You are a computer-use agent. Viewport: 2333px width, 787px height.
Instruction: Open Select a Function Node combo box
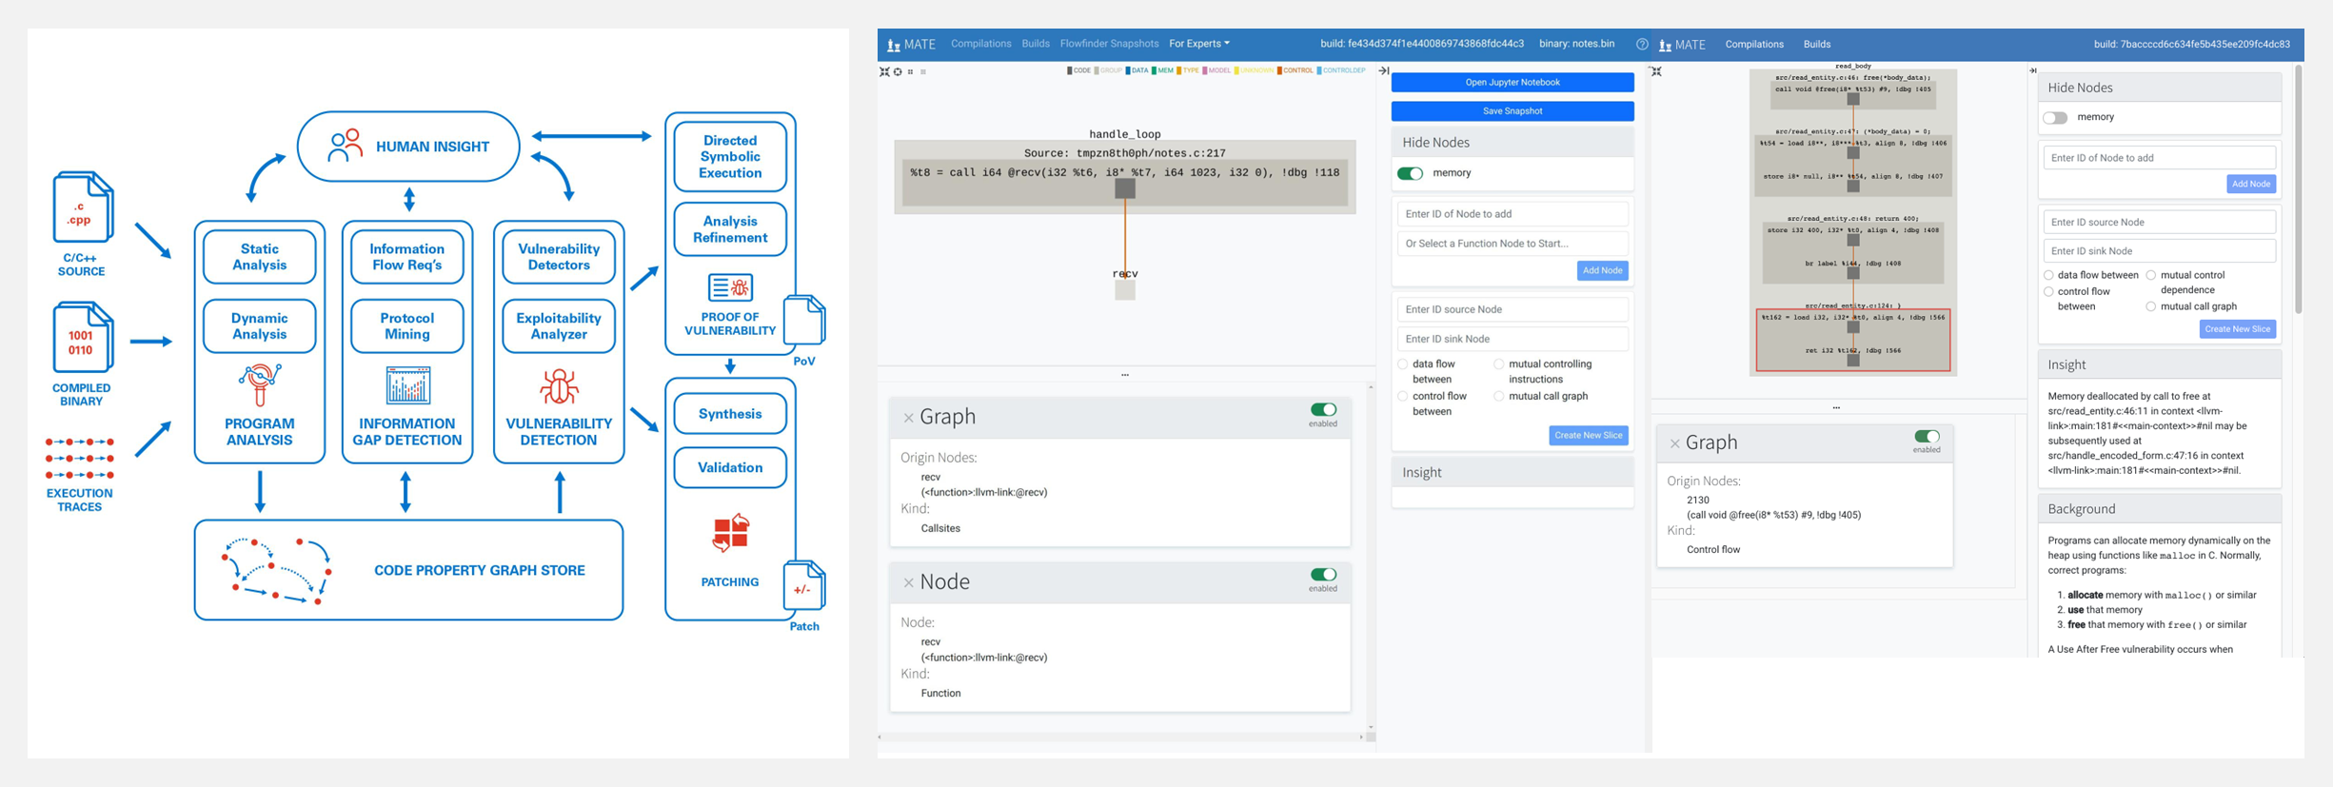[x=1512, y=244]
